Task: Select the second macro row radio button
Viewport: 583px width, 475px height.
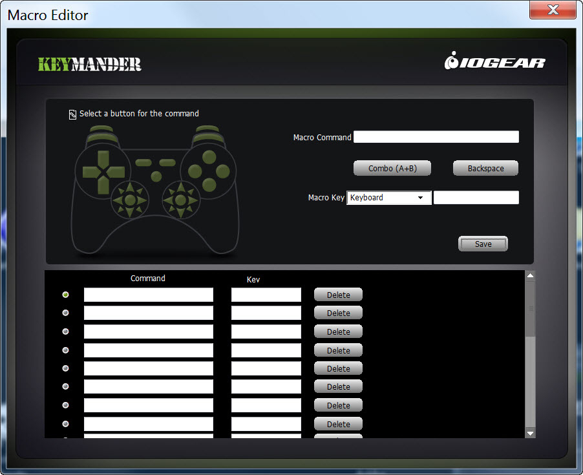Action: coord(65,313)
